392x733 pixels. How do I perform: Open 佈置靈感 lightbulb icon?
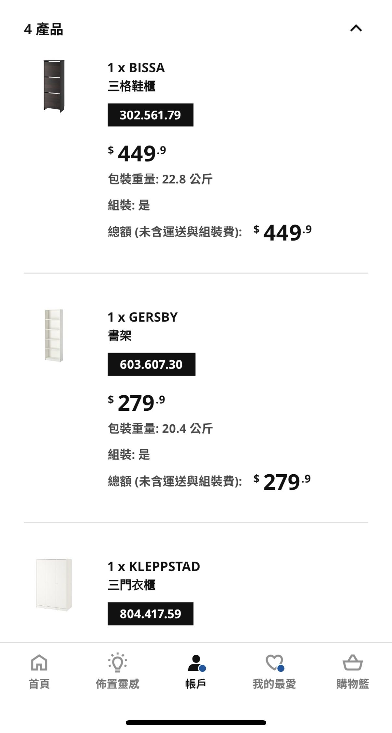[x=117, y=662]
